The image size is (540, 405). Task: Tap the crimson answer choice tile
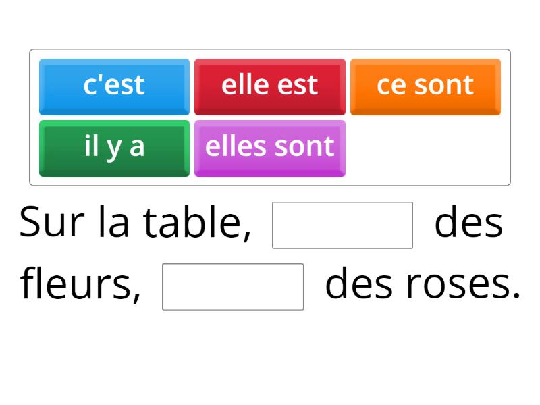point(269,85)
